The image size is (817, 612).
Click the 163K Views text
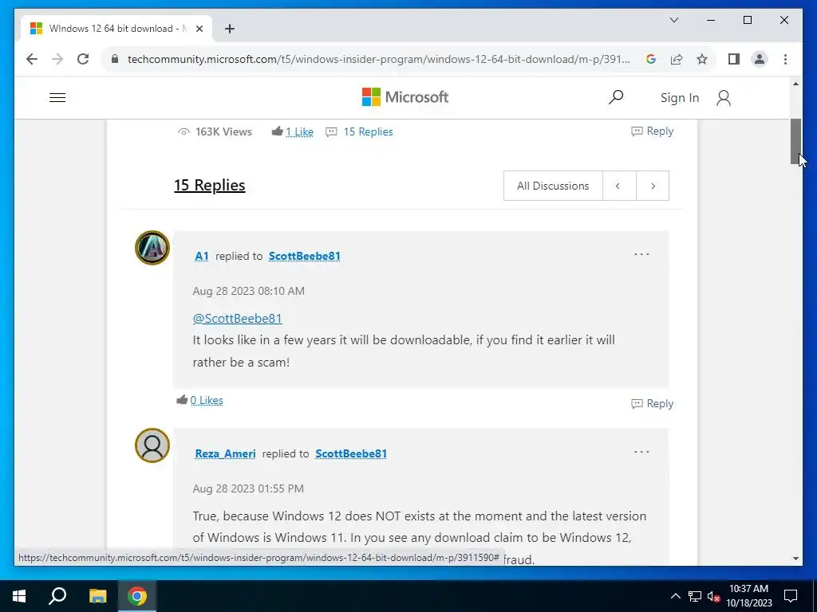tap(223, 131)
